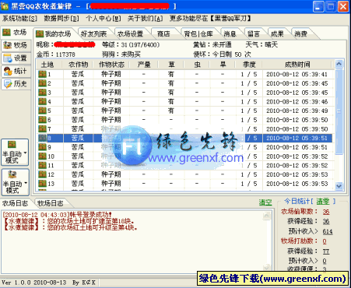Click the land icon for plot 6

[42, 120]
